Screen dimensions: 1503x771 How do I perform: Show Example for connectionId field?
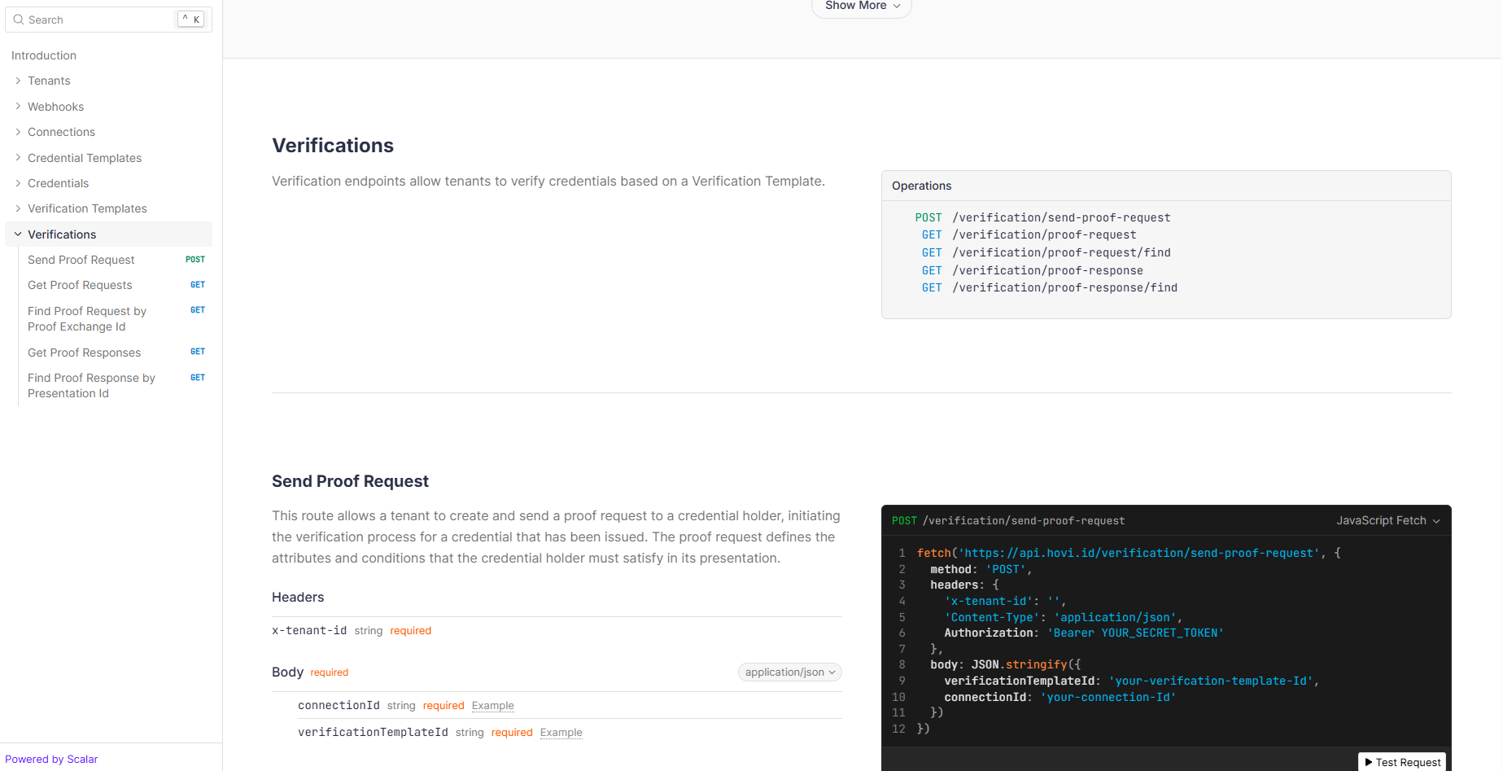[x=492, y=706]
